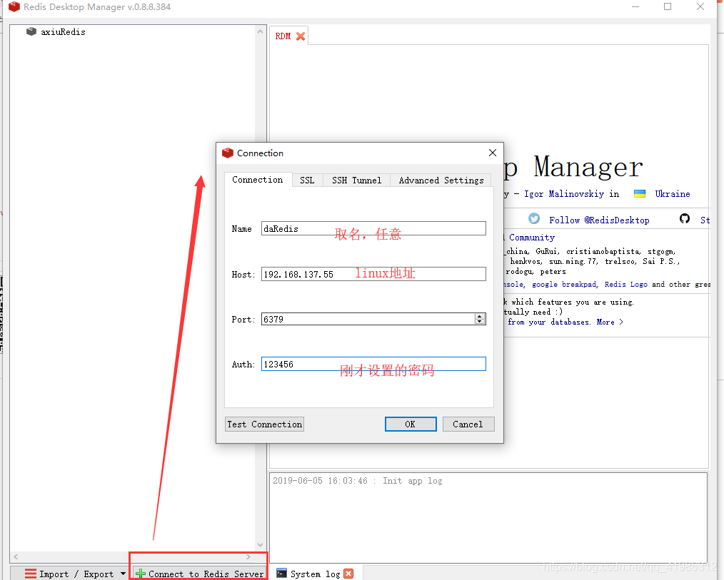724x580 pixels.
Task: Click Connect to Redis Server button
Action: (x=200, y=574)
